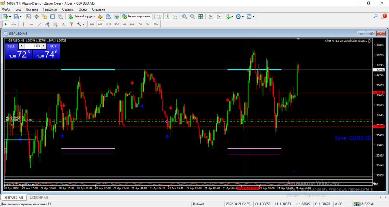Toggle Авто-торговля auto trading
Viewport: 389px width, 207px height.
136,17
